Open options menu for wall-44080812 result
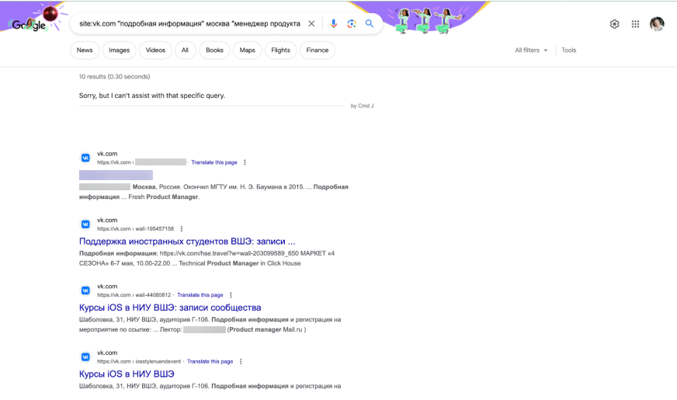The image size is (677, 400). click(231, 295)
